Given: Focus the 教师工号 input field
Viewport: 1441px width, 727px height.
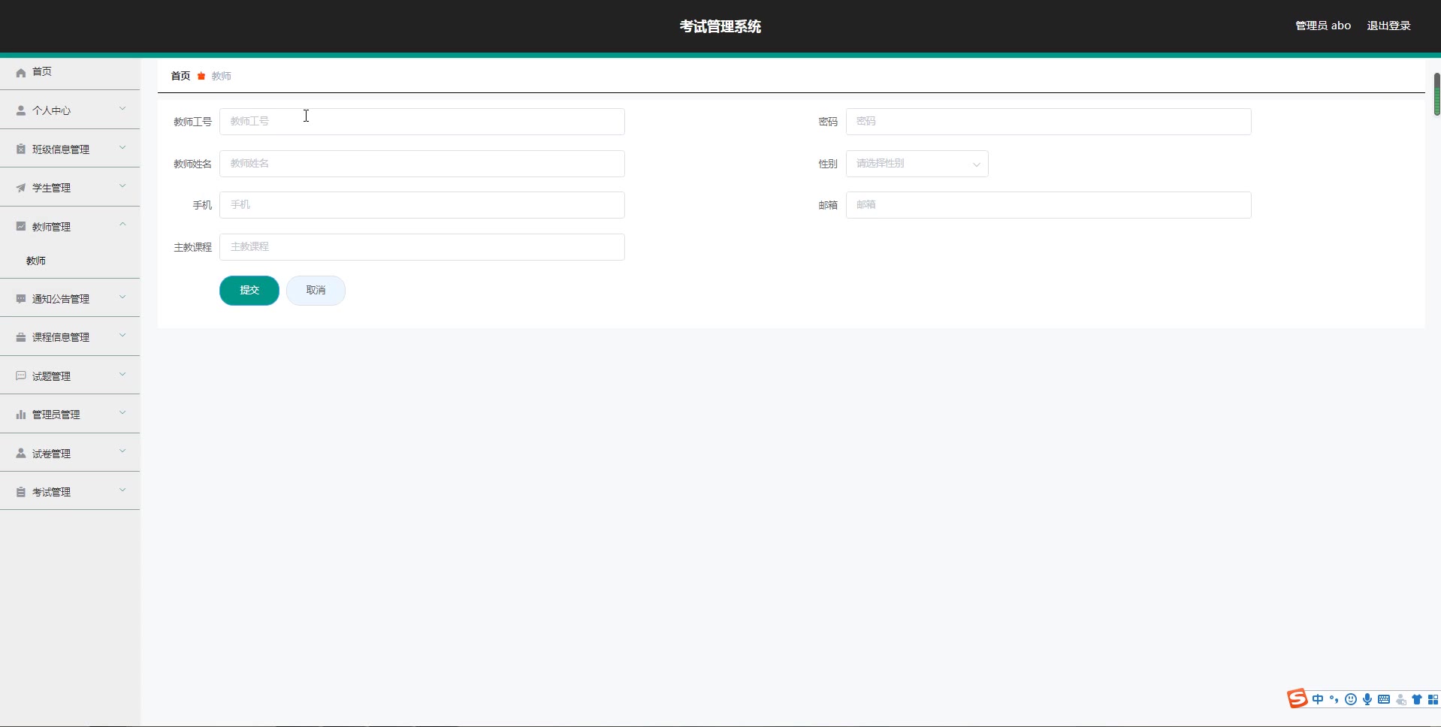Looking at the screenshot, I should pyautogui.click(x=422, y=122).
